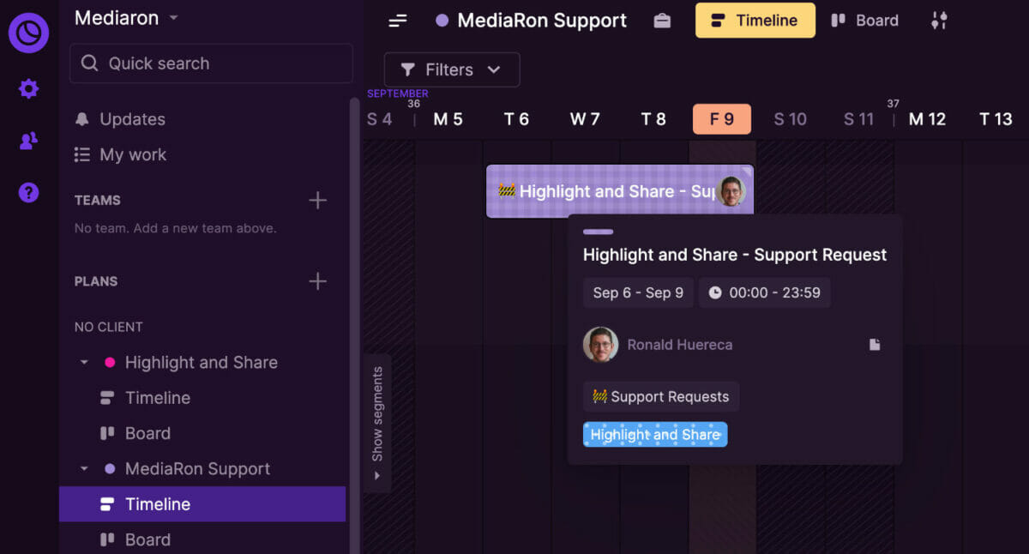Add a new team with the plus icon
1029x554 pixels.
point(317,201)
